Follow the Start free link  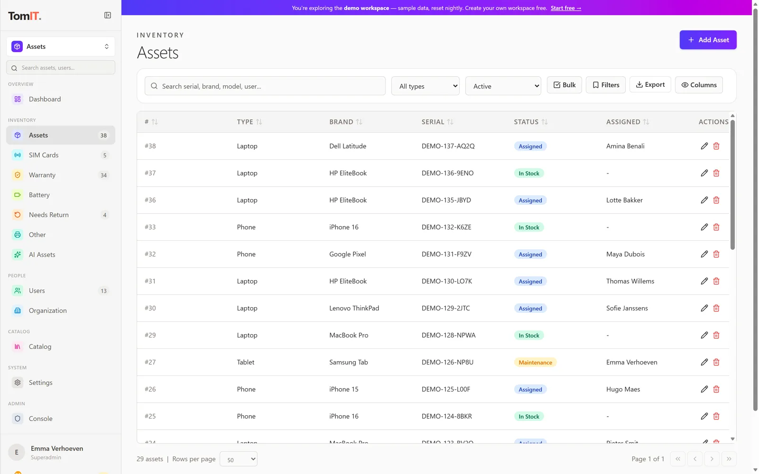coord(565,8)
